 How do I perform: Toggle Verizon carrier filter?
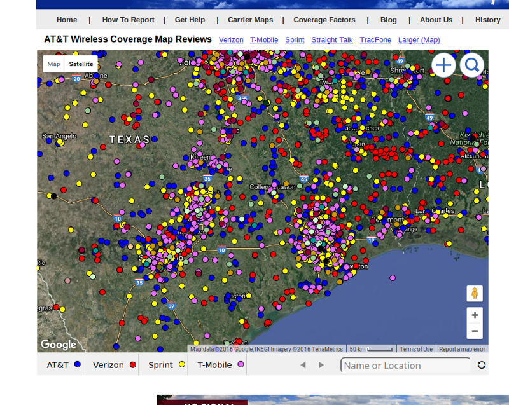114,365
